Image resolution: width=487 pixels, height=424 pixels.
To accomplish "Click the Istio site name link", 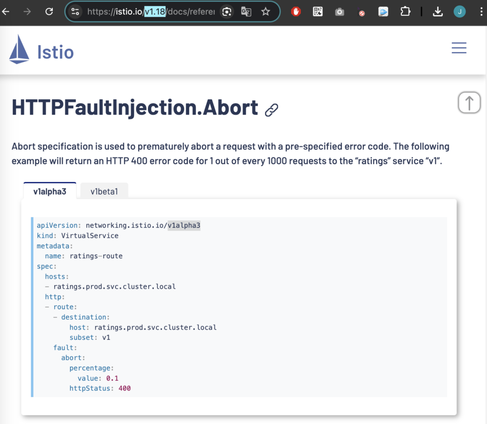I will (x=56, y=52).
